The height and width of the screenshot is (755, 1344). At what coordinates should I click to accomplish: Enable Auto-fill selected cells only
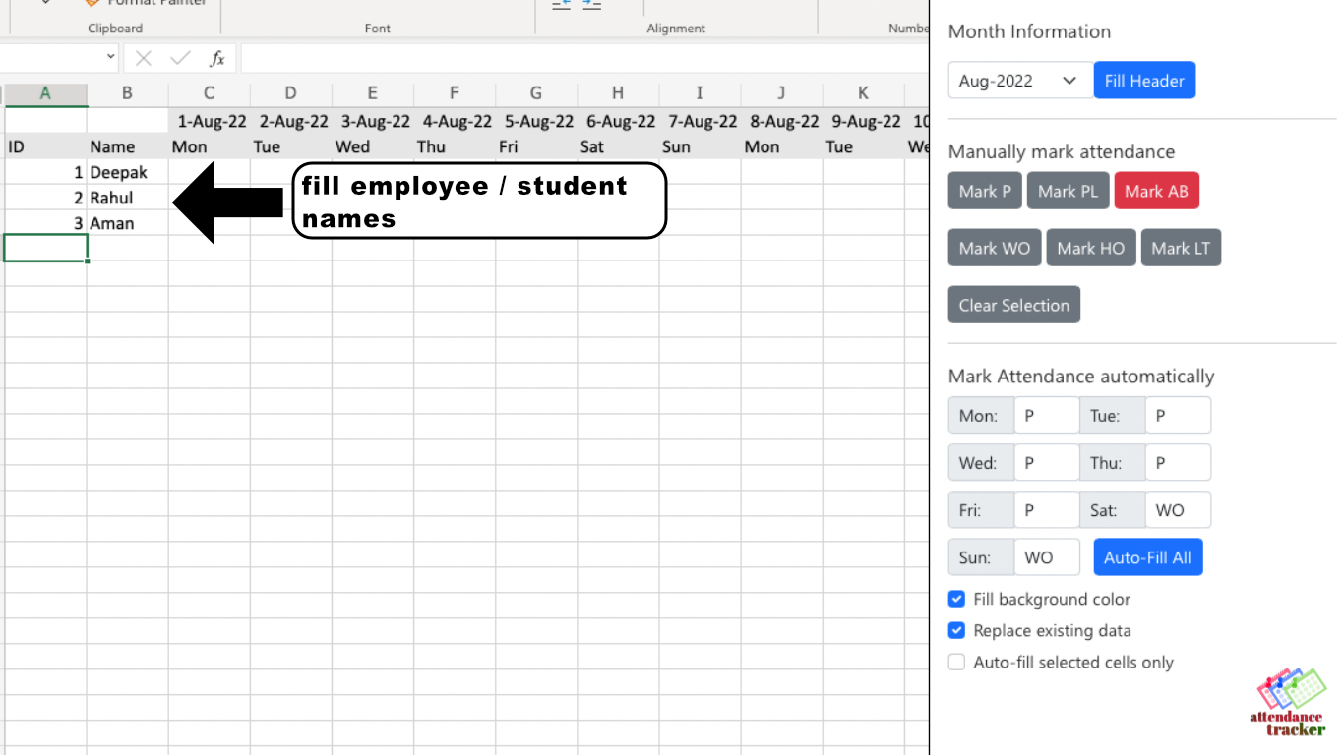coord(956,662)
